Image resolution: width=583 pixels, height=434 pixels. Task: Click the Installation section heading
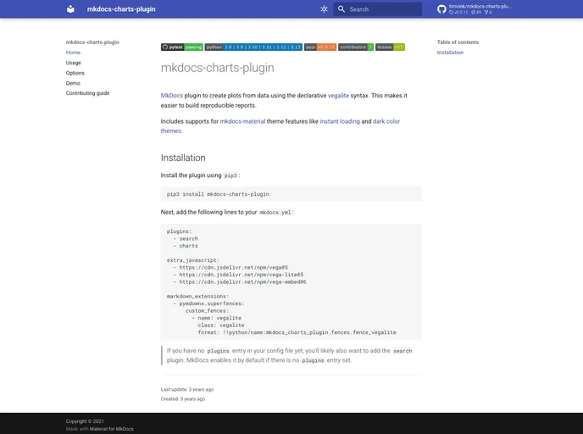point(183,158)
